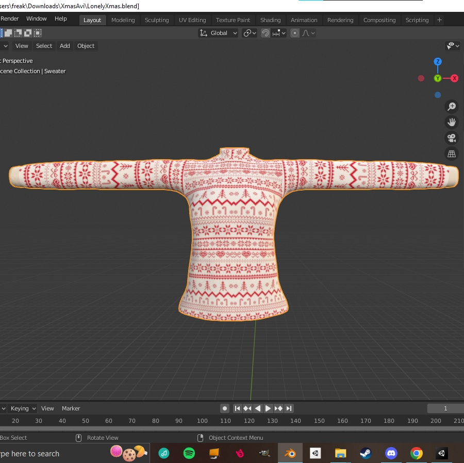The height and width of the screenshot is (463, 464).
Task: Open the Object menu in the viewport header
Action: (x=86, y=46)
